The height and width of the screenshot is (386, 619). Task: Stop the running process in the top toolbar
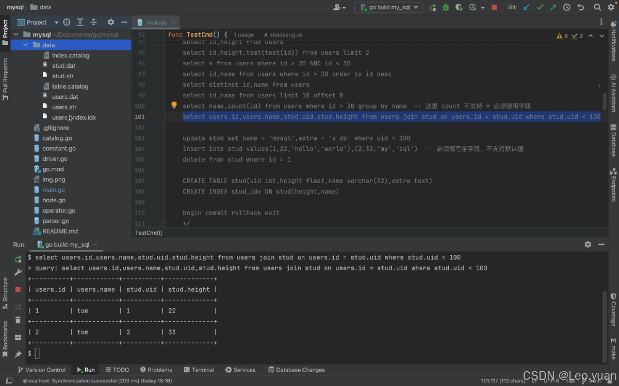494,7
